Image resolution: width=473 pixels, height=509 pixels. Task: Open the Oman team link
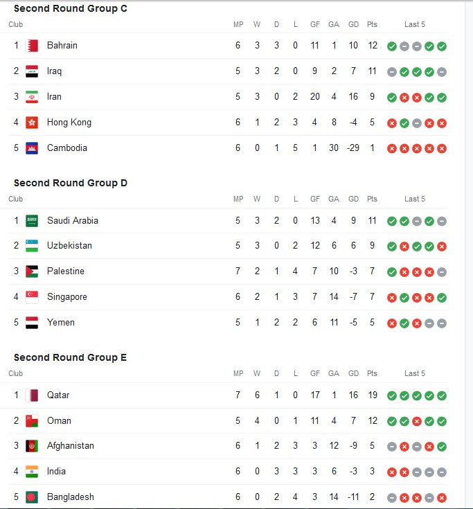pos(59,421)
